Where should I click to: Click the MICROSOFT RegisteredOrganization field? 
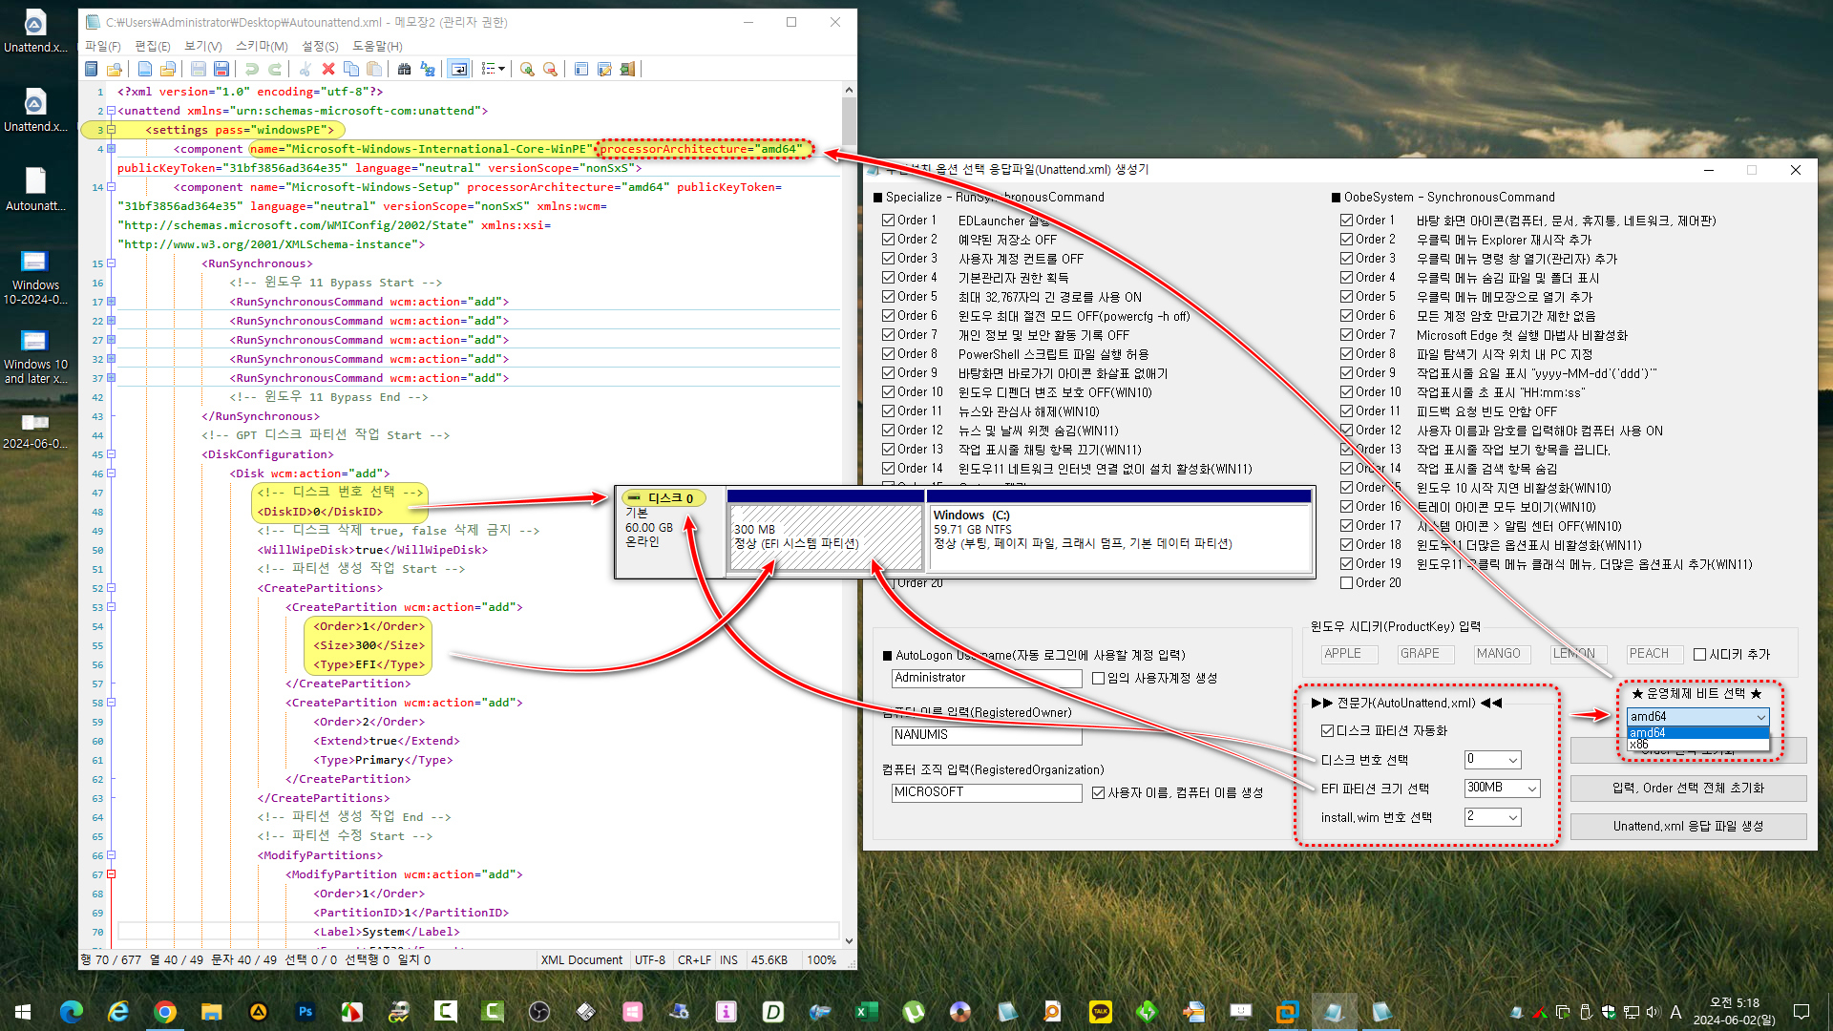[986, 792]
